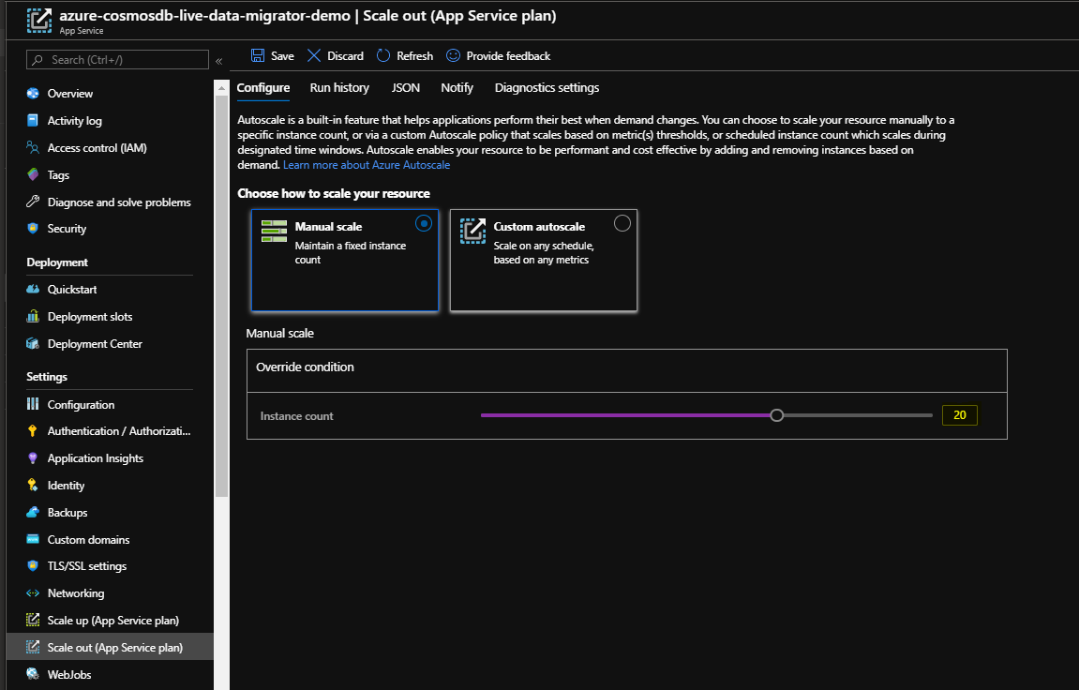Open the Run history tab
The width and height of the screenshot is (1079, 690).
(x=339, y=88)
